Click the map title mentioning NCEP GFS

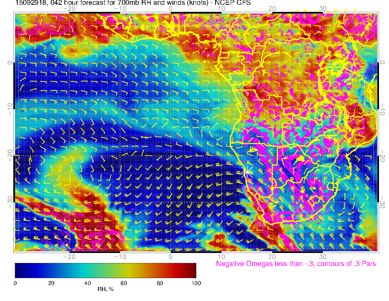(133, 3)
